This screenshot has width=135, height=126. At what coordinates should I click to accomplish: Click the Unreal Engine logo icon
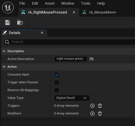(8, 8)
